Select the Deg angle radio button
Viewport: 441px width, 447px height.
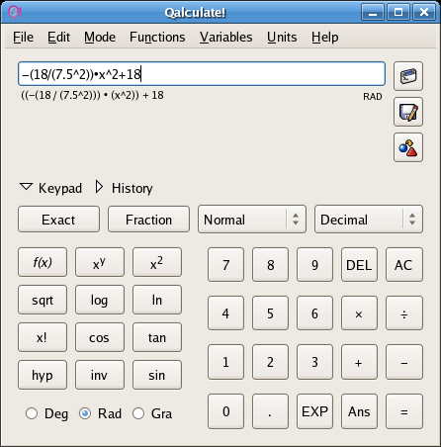click(x=32, y=413)
